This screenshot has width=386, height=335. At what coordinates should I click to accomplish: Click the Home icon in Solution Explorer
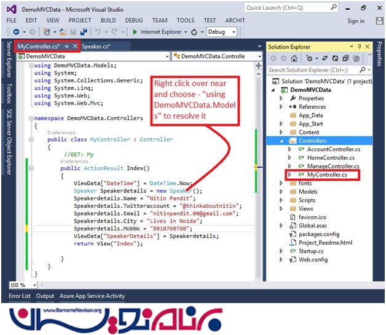coord(294,58)
